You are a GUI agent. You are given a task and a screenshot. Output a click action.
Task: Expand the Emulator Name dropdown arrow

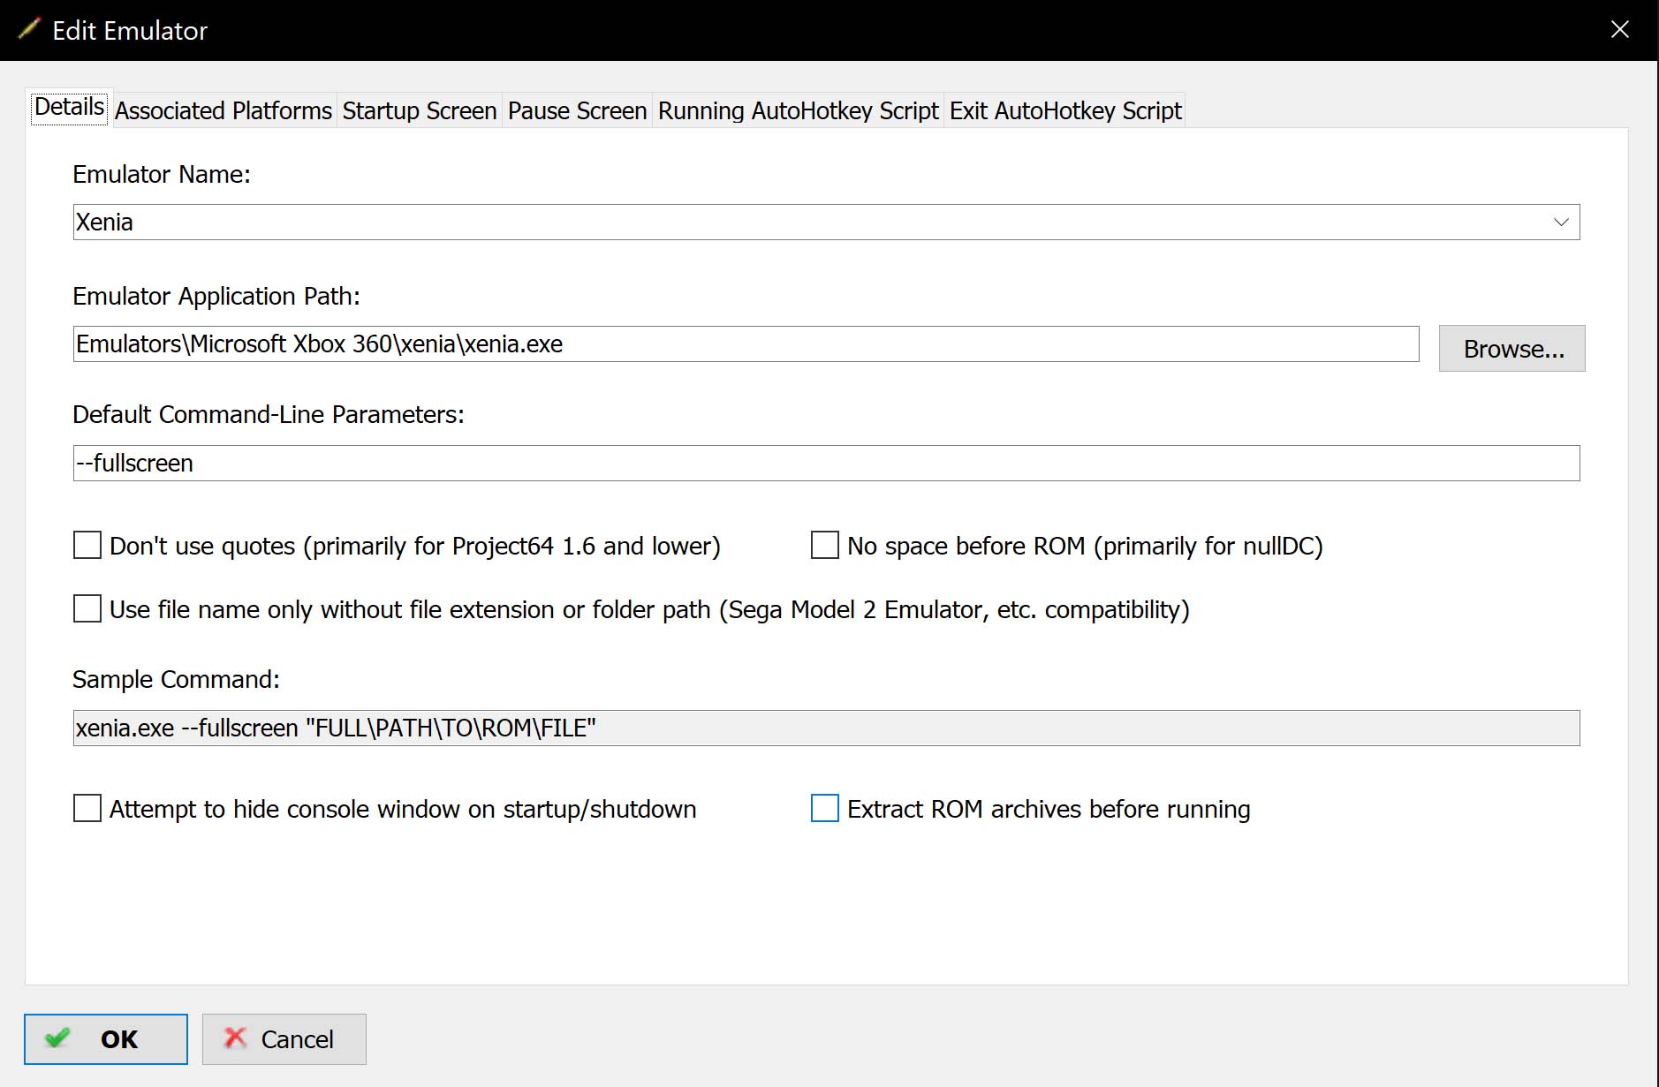tap(1561, 222)
